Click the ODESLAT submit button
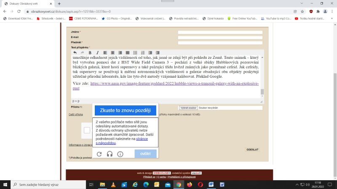The image size is (337, 189). (x=252, y=150)
